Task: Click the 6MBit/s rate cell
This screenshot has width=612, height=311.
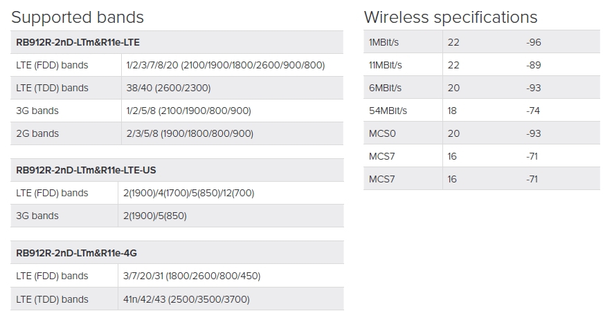Action: (384, 88)
